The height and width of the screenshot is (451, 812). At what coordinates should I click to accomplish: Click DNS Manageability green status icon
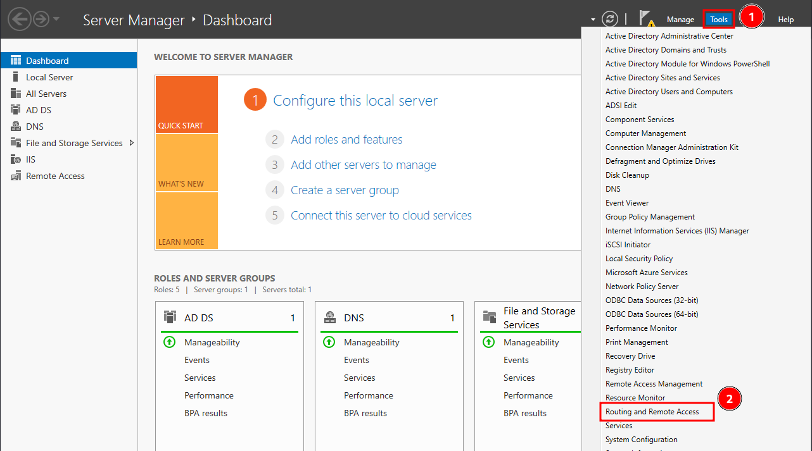[329, 342]
